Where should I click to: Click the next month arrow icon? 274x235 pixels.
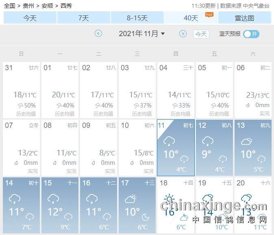pyautogui.click(x=183, y=34)
